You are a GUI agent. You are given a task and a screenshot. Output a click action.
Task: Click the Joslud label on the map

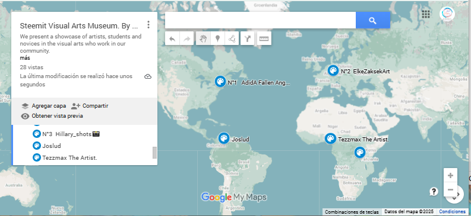241,139
